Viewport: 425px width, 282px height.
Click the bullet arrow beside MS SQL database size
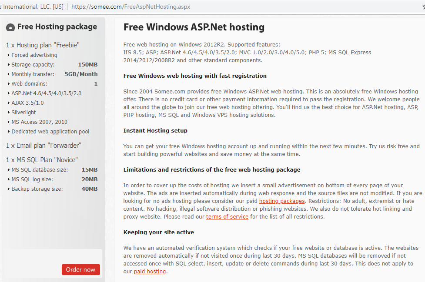click(x=9, y=170)
